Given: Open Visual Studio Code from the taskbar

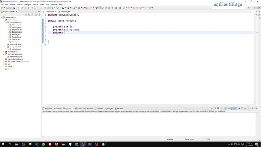Looking at the screenshot, I should [x=37, y=144].
